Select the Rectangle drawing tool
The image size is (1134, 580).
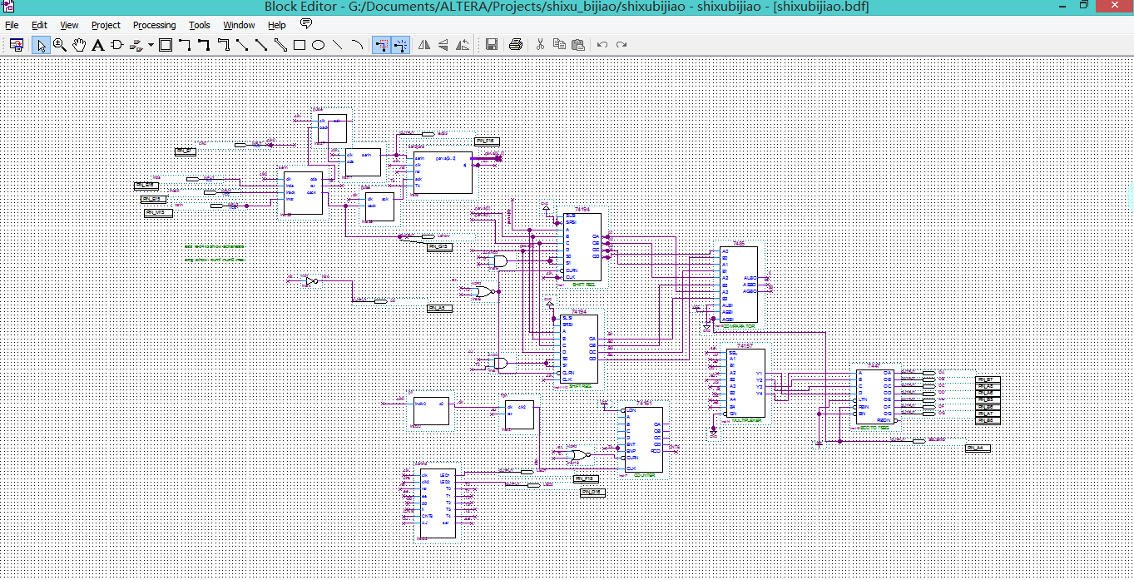pos(300,45)
